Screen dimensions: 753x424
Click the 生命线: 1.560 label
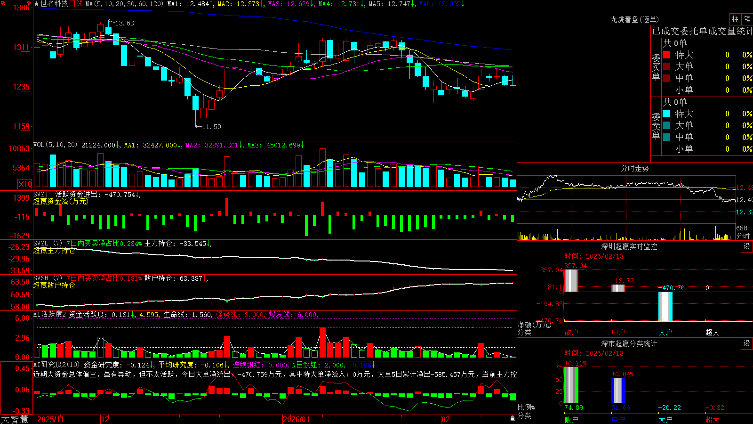[188, 314]
